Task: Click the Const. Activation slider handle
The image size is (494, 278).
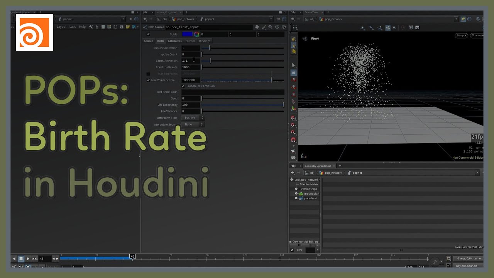Action: (210, 61)
